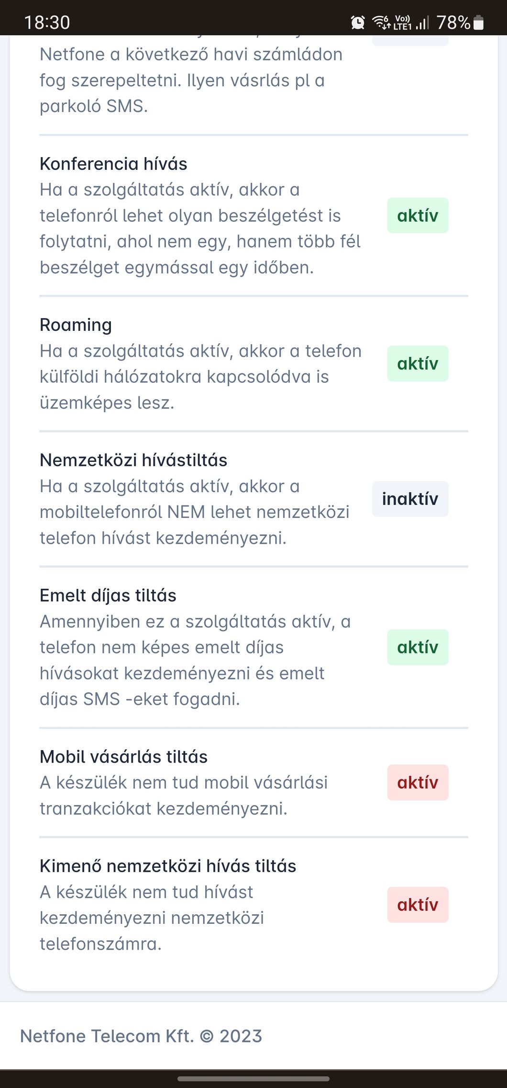Viewport: 507px width, 1088px height.
Task: Select the Roaming service title
Action: pyautogui.click(x=76, y=325)
